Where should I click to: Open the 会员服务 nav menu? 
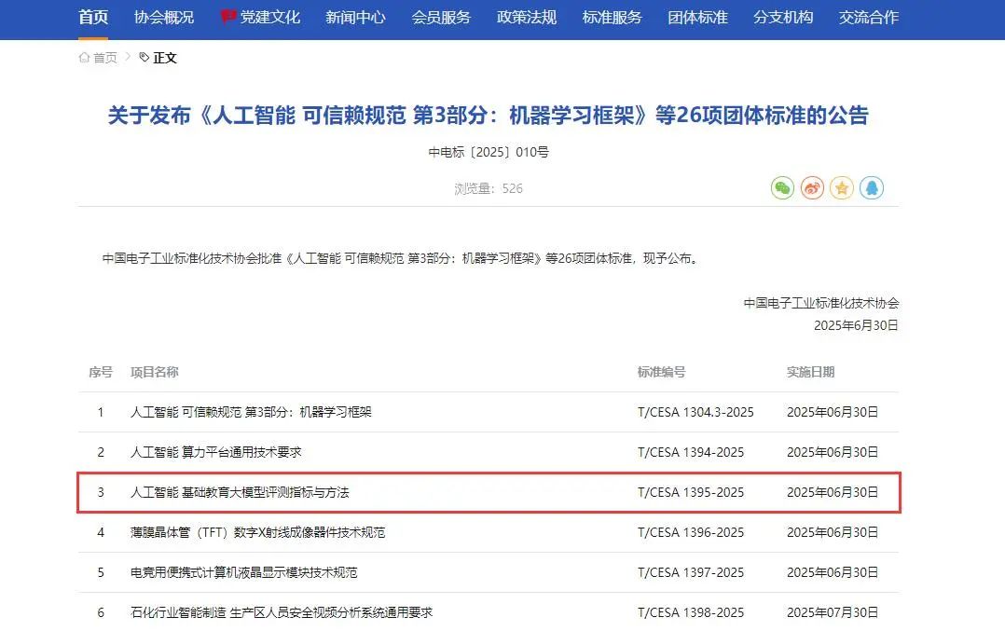click(x=441, y=18)
